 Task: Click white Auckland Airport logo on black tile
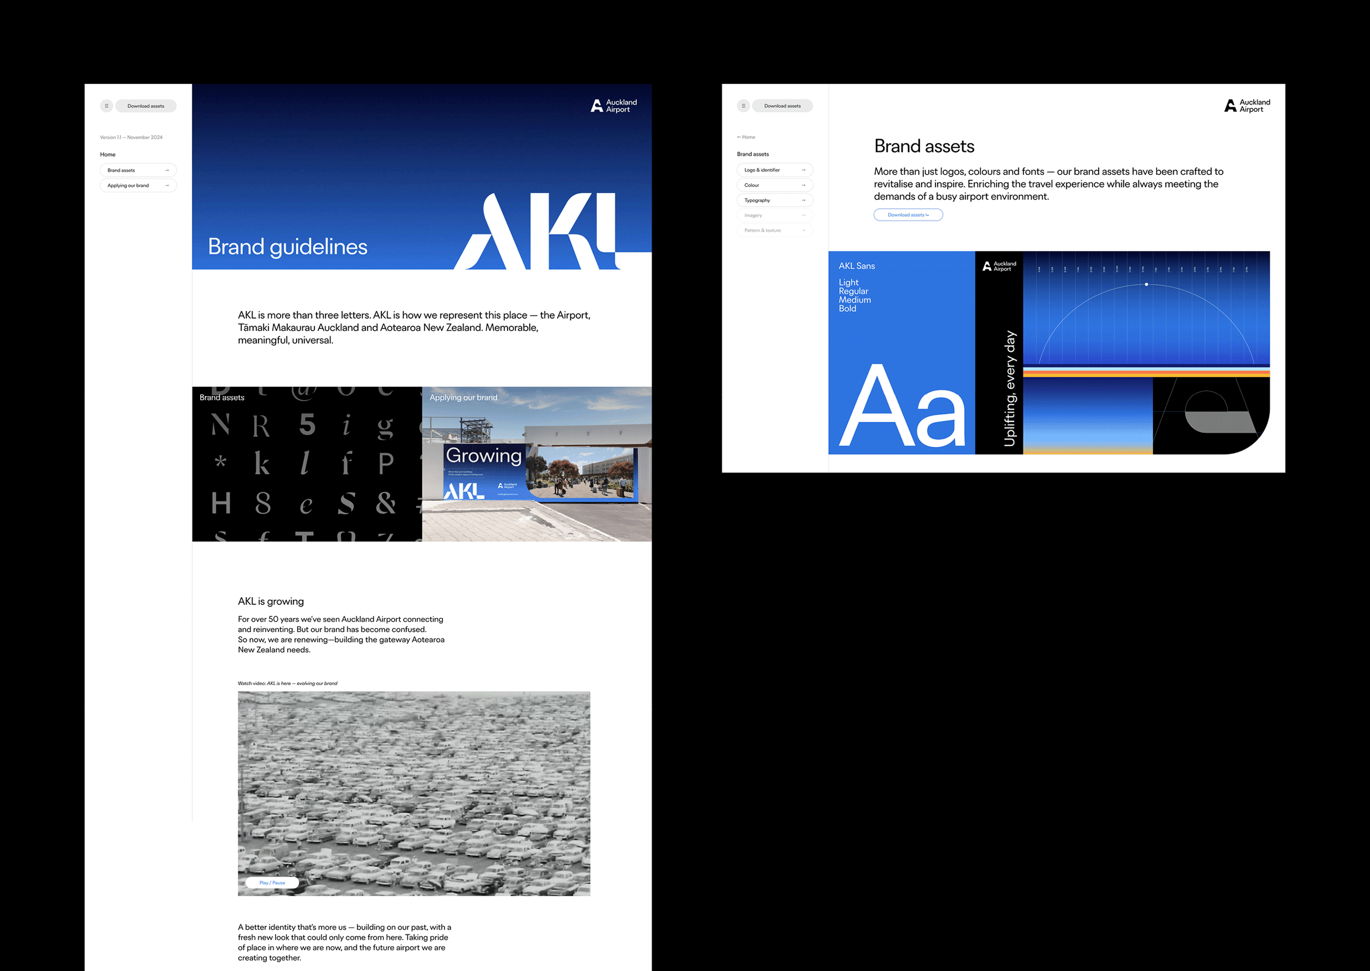tap(998, 266)
